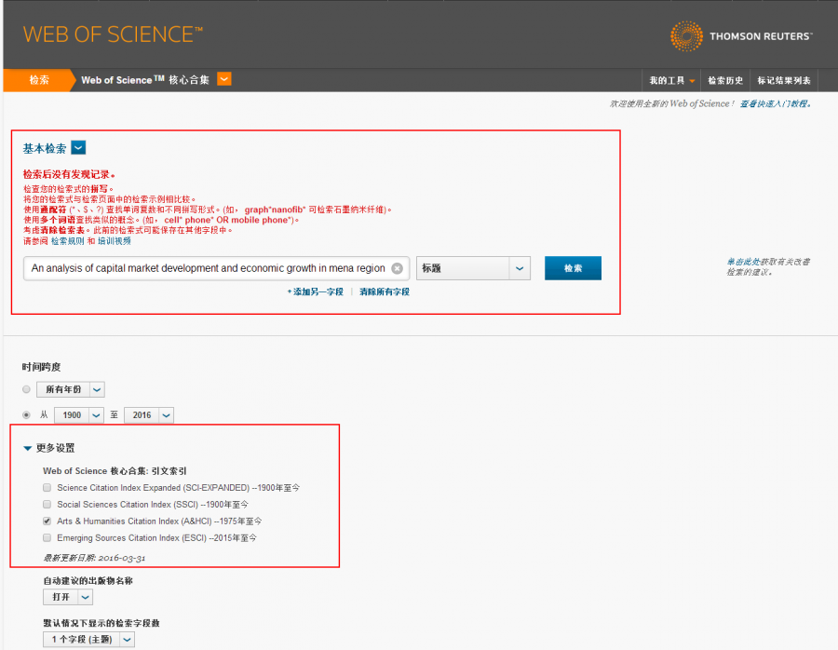Click the 添加另一字段 link
The height and width of the screenshot is (650, 838).
click(x=316, y=291)
